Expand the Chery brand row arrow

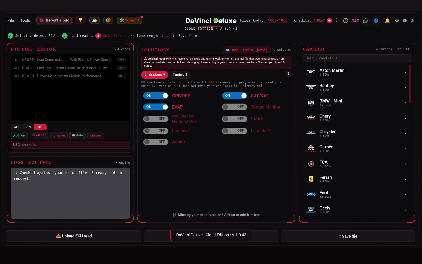click(406, 118)
